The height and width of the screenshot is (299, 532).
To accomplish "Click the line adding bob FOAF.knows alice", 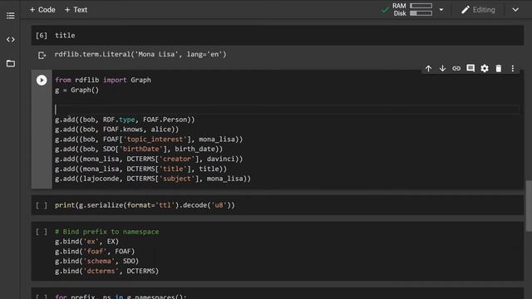I will tap(116, 130).
